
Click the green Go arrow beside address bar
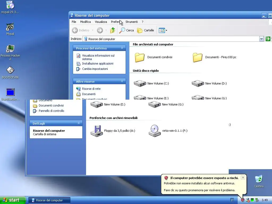(268, 39)
